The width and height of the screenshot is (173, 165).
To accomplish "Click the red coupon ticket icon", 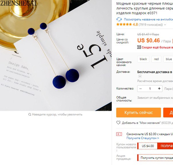I will point(119,134).
